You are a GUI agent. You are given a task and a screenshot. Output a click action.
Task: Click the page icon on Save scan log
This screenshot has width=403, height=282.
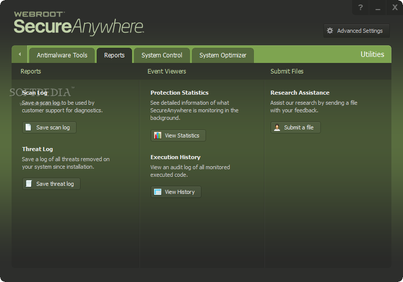pyautogui.click(x=28, y=127)
